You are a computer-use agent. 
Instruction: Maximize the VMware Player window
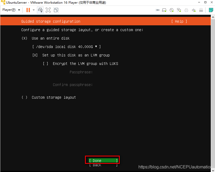click(206, 2)
